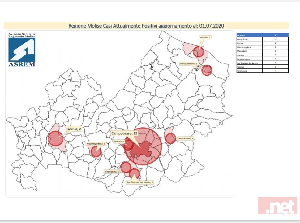Click the 'Isernia; 2' map callout label
The width and height of the screenshot is (300, 223).
click(x=73, y=129)
